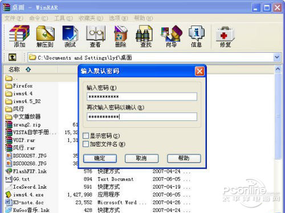Click the DSC00267.JPG image file icon

9,156
